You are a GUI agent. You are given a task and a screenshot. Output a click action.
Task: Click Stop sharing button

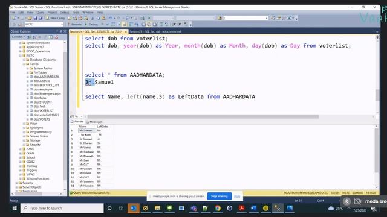click(x=220, y=196)
